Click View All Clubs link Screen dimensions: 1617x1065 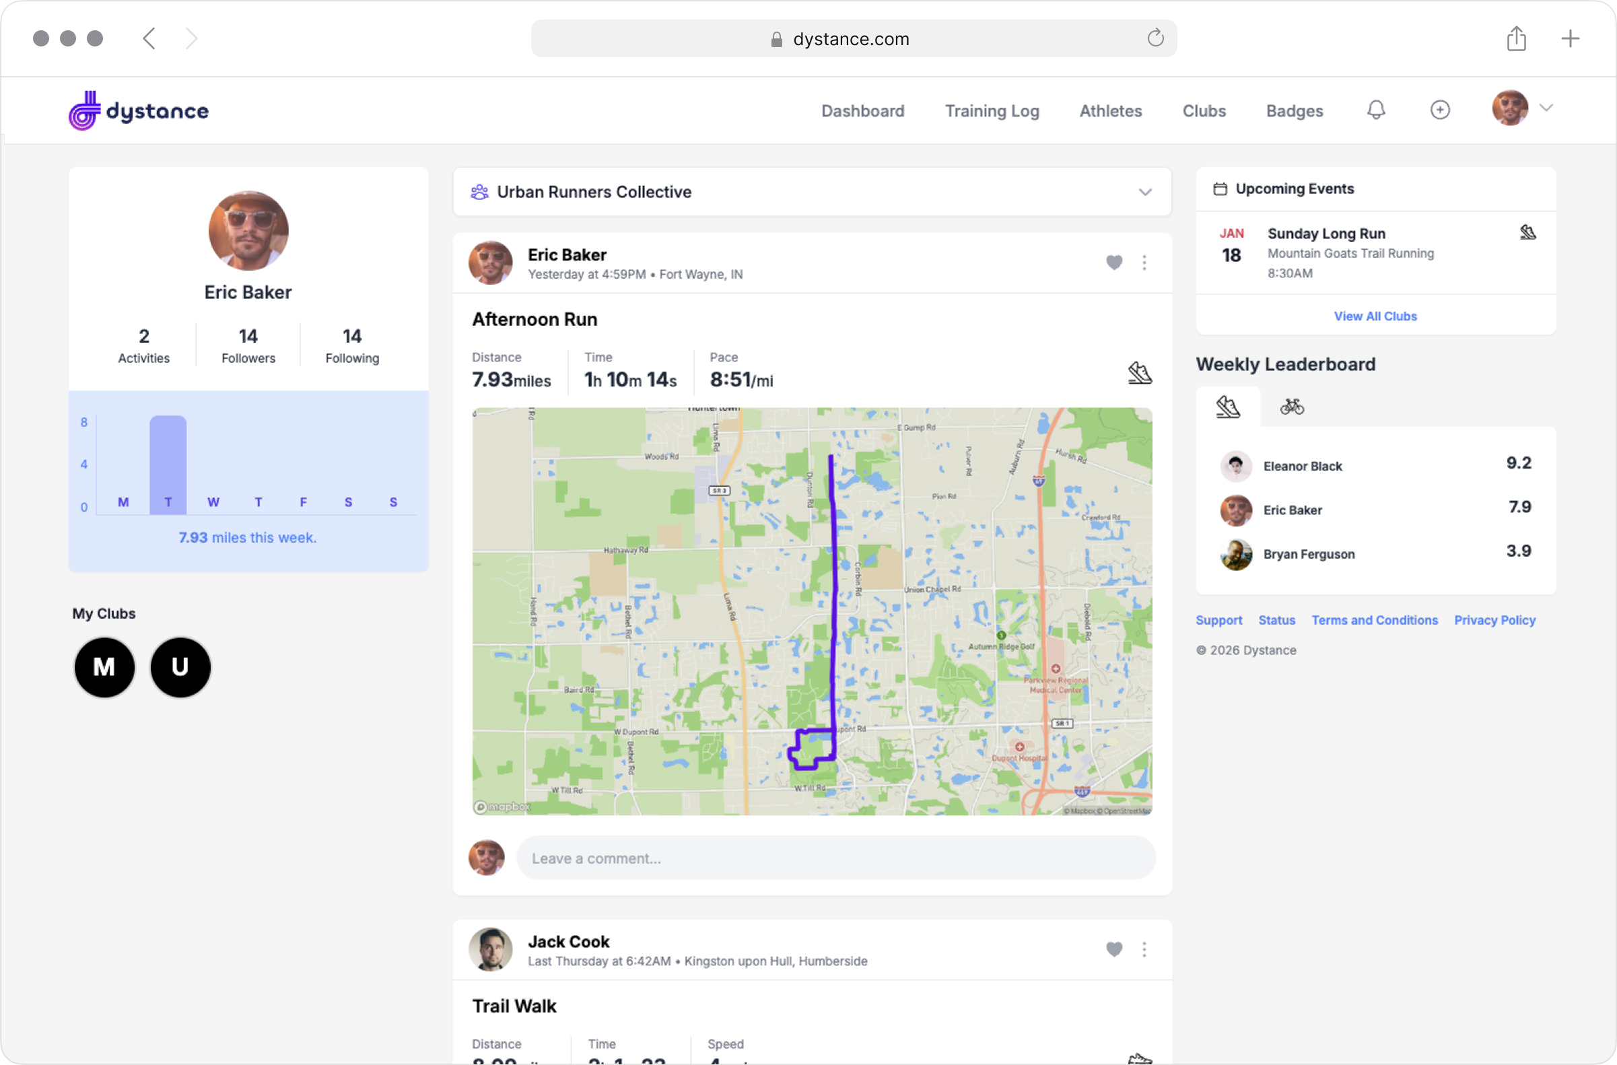click(x=1375, y=316)
